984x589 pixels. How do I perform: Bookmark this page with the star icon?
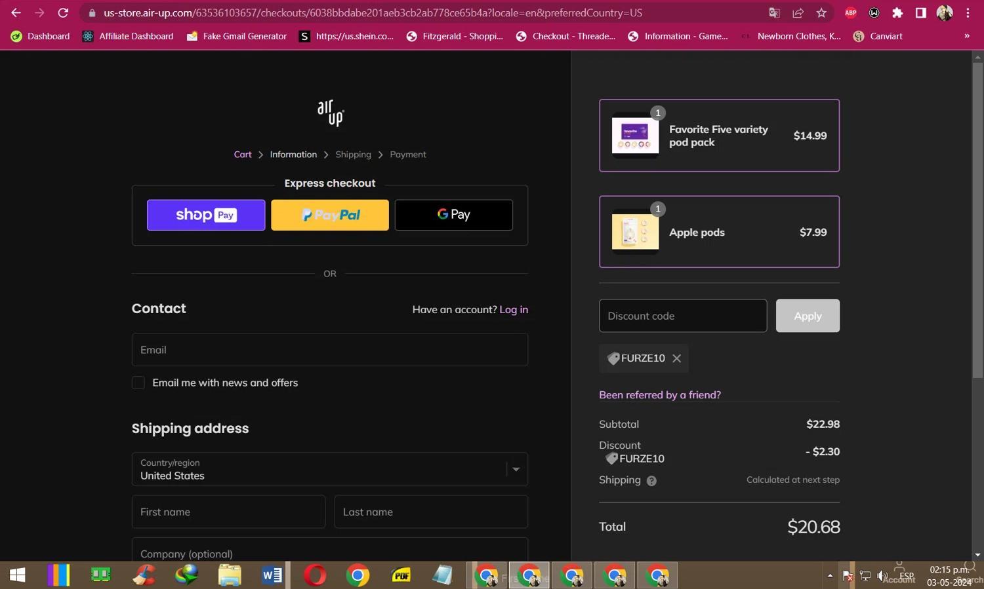pos(821,12)
